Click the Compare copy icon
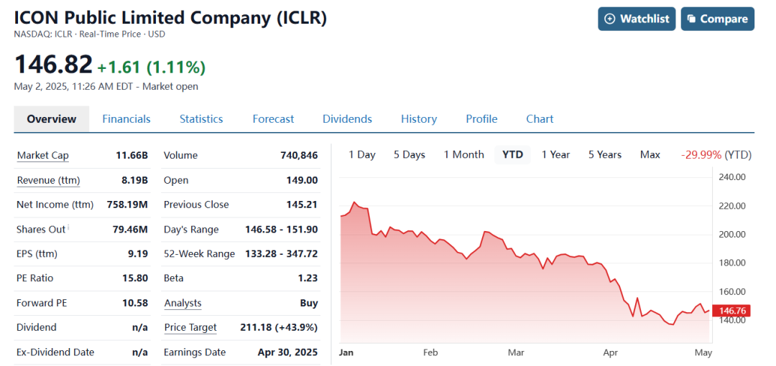The image size is (776, 366). point(690,19)
